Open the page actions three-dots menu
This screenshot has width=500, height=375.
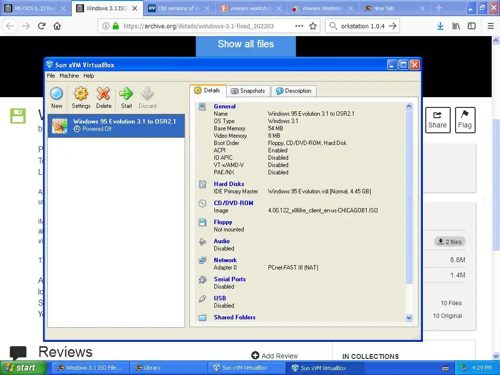[299, 26]
